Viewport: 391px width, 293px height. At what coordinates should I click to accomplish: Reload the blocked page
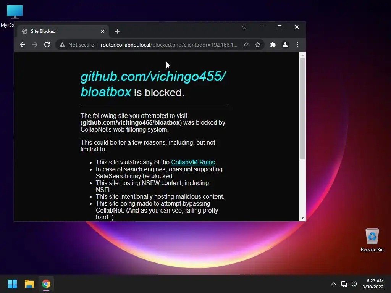click(47, 45)
